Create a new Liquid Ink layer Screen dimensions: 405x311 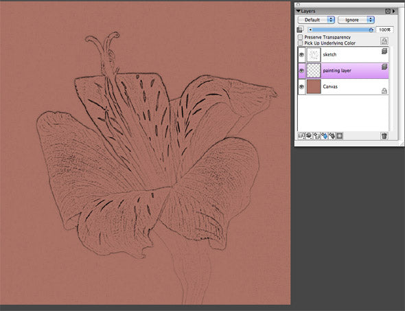point(332,136)
